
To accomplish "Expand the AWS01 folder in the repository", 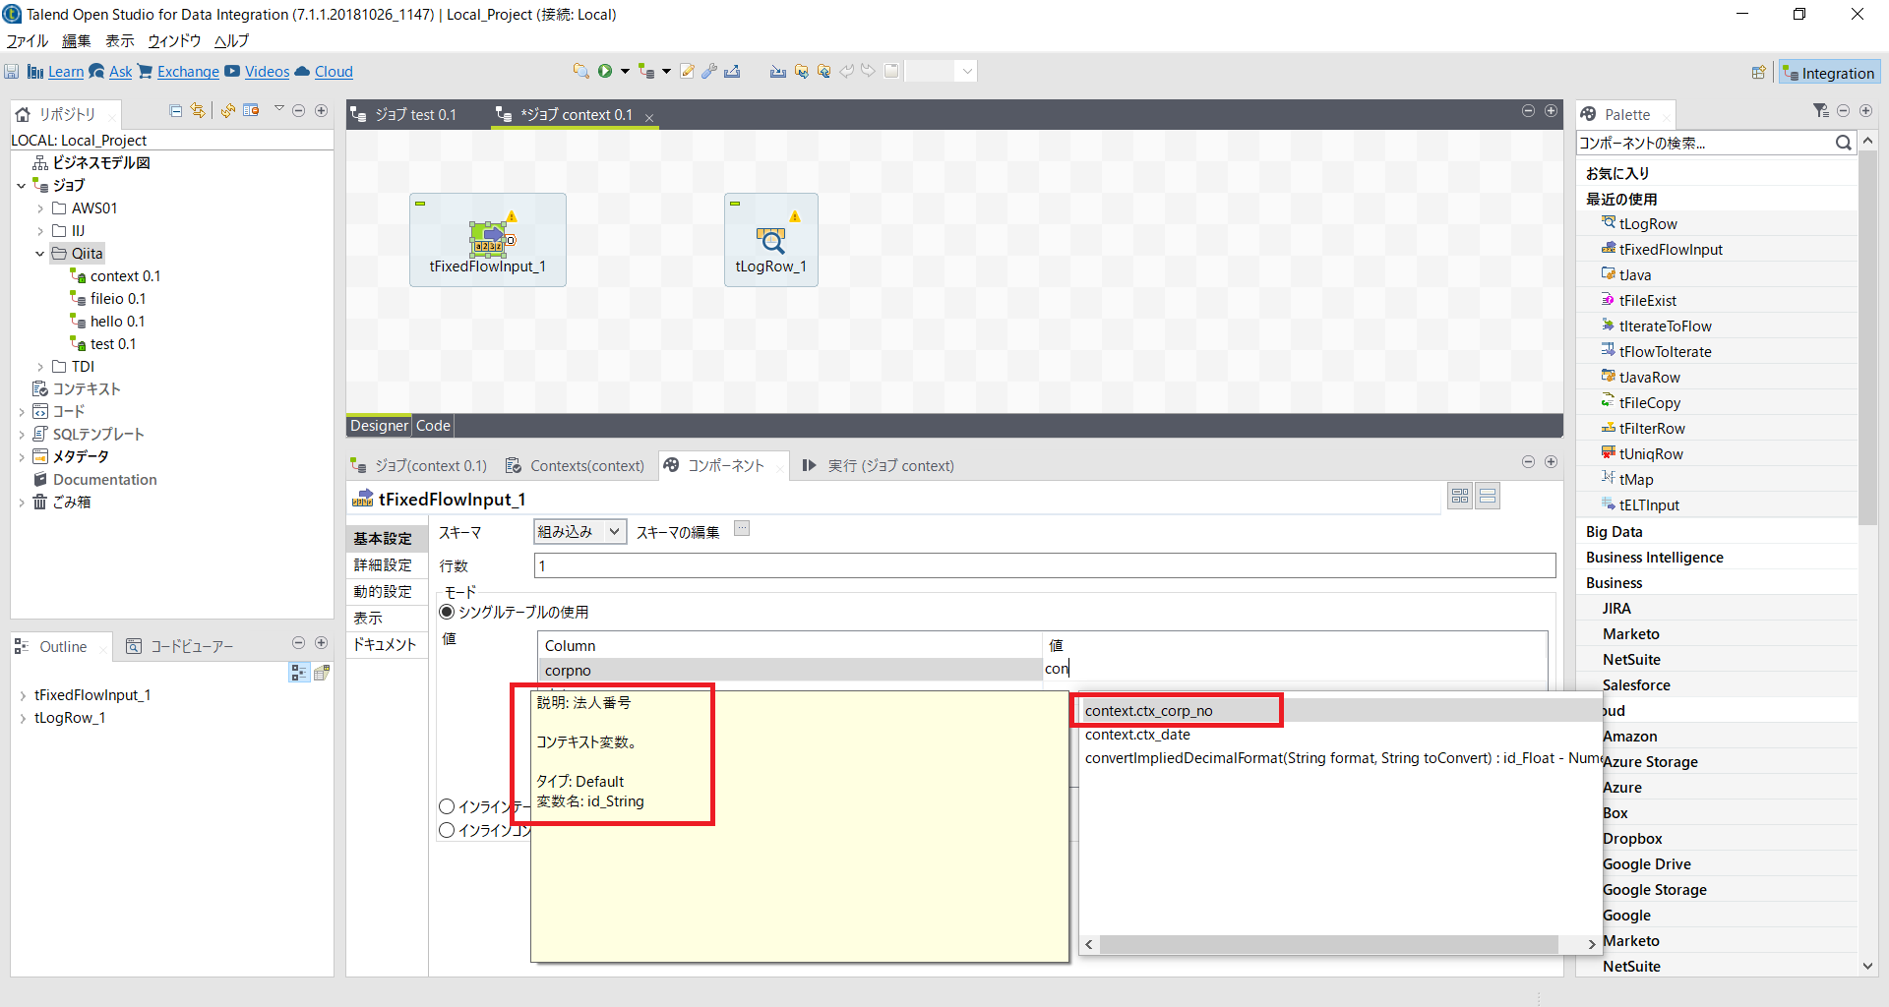I will (x=40, y=207).
